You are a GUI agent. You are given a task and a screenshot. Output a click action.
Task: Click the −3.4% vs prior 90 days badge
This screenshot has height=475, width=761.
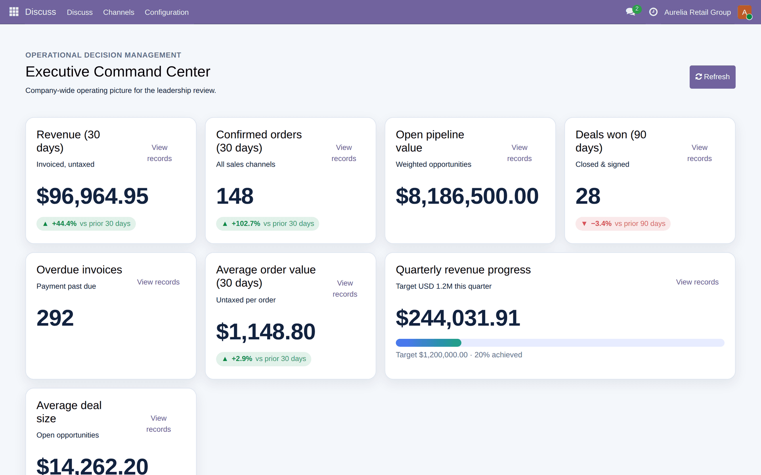coord(623,224)
